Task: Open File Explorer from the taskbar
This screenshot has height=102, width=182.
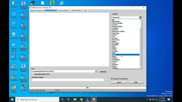Action: (x=75, y=99)
